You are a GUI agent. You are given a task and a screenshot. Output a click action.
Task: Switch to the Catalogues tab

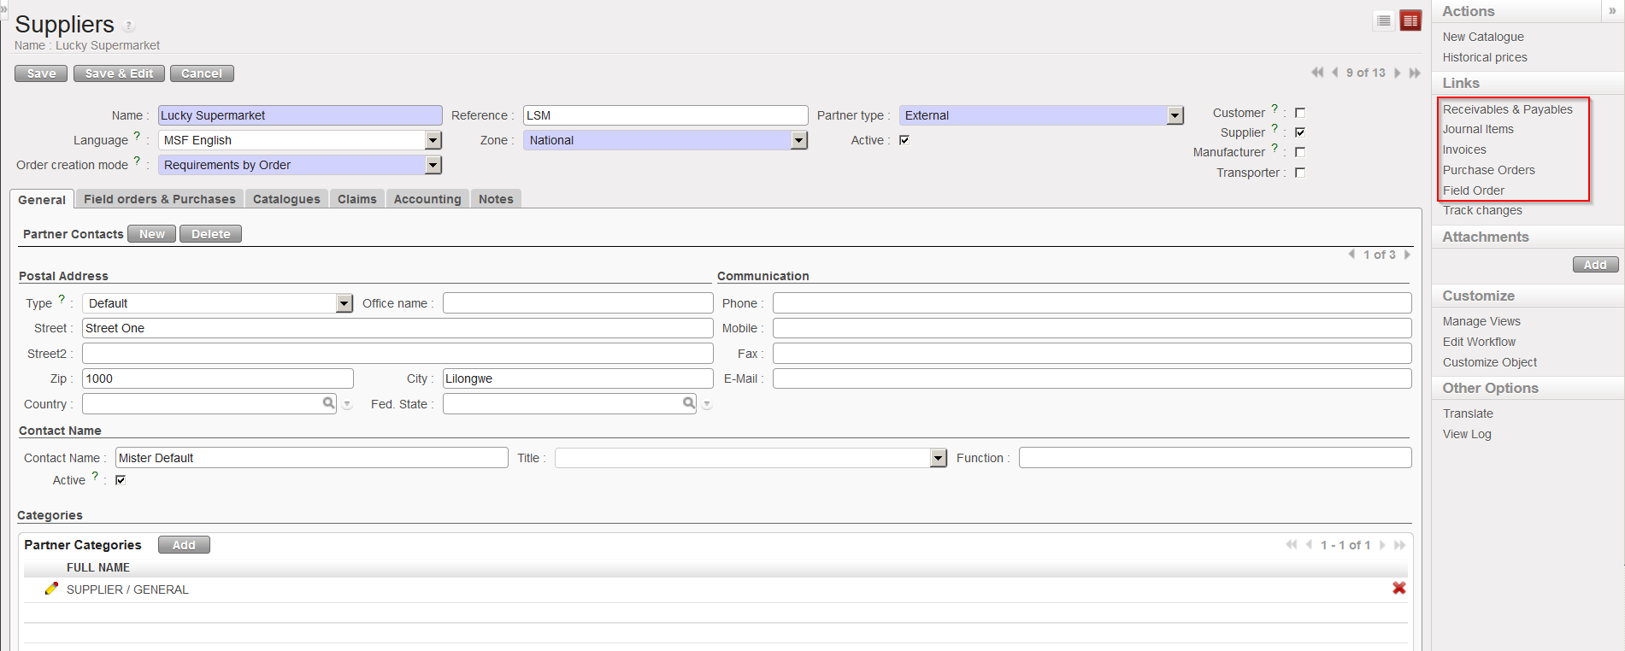tap(286, 199)
